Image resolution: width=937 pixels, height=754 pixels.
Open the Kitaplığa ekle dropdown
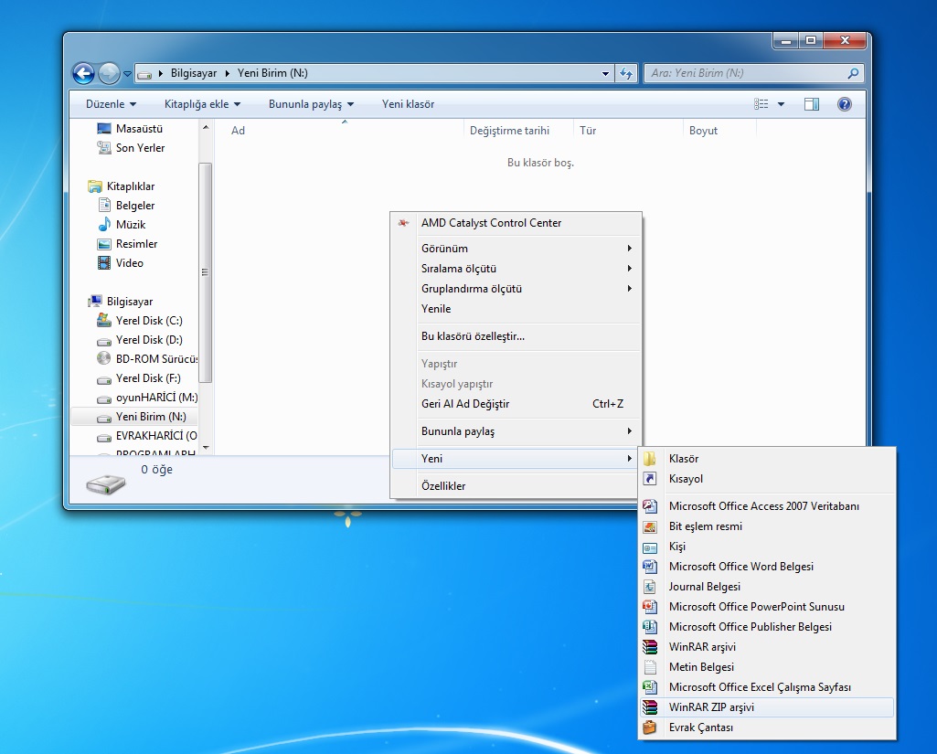click(202, 104)
